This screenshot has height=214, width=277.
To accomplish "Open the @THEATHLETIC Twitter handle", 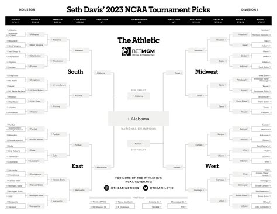I will [x=161, y=188].
